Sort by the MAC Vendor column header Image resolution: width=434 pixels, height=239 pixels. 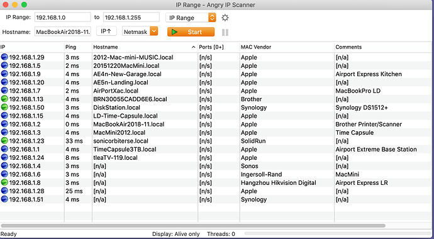pos(287,47)
